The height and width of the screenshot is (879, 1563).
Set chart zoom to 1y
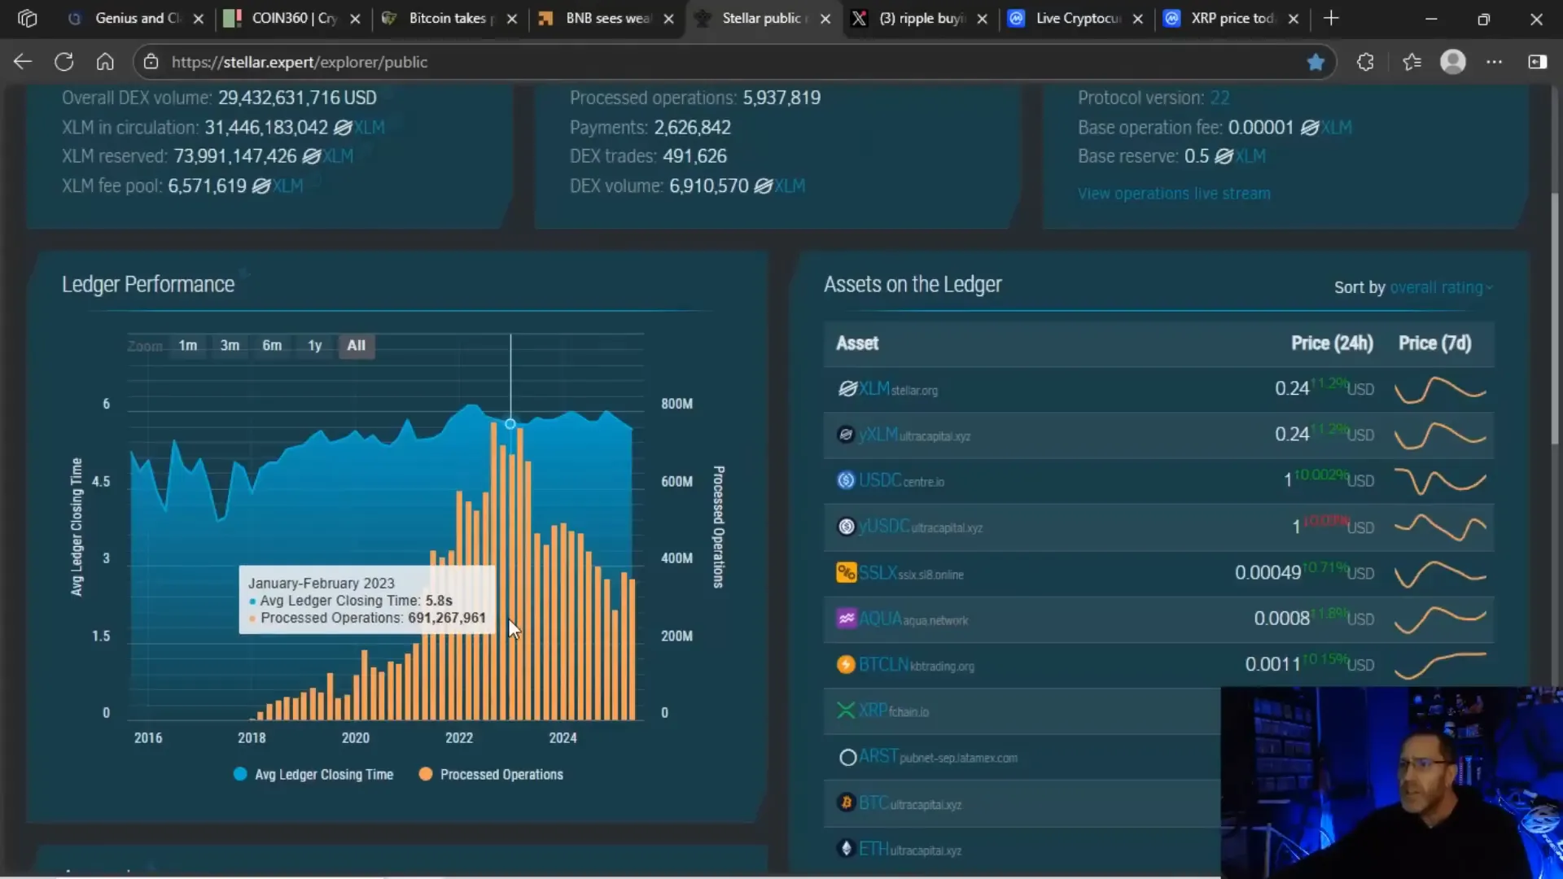[x=314, y=345]
